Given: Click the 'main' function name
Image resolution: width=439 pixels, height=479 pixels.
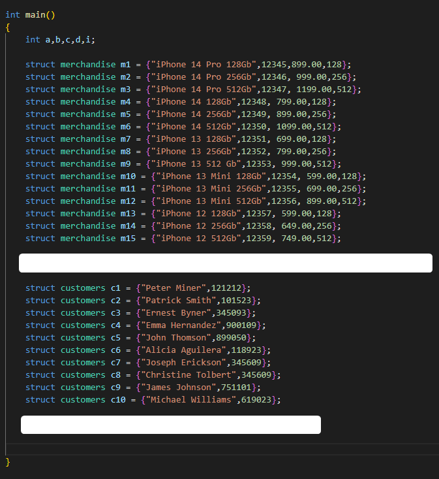Looking at the screenshot, I should (x=35, y=15).
